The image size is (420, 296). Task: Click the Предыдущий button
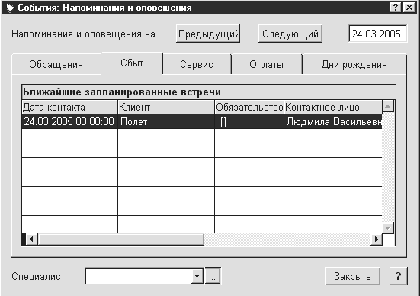pyautogui.click(x=208, y=34)
